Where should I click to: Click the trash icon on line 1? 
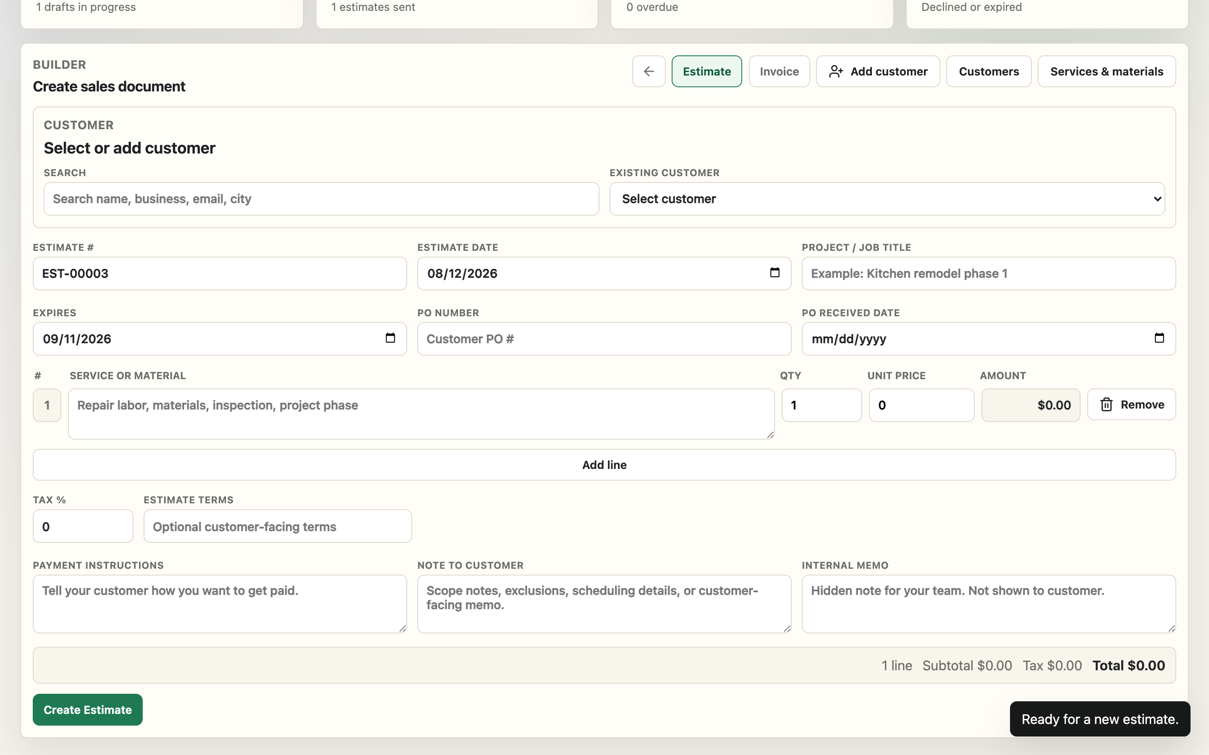click(1106, 404)
